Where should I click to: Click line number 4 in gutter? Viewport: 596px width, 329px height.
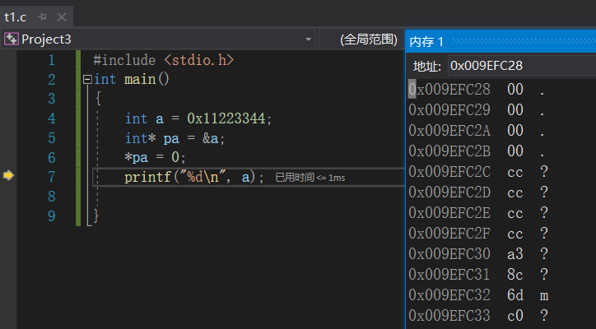click(x=52, y=118)
